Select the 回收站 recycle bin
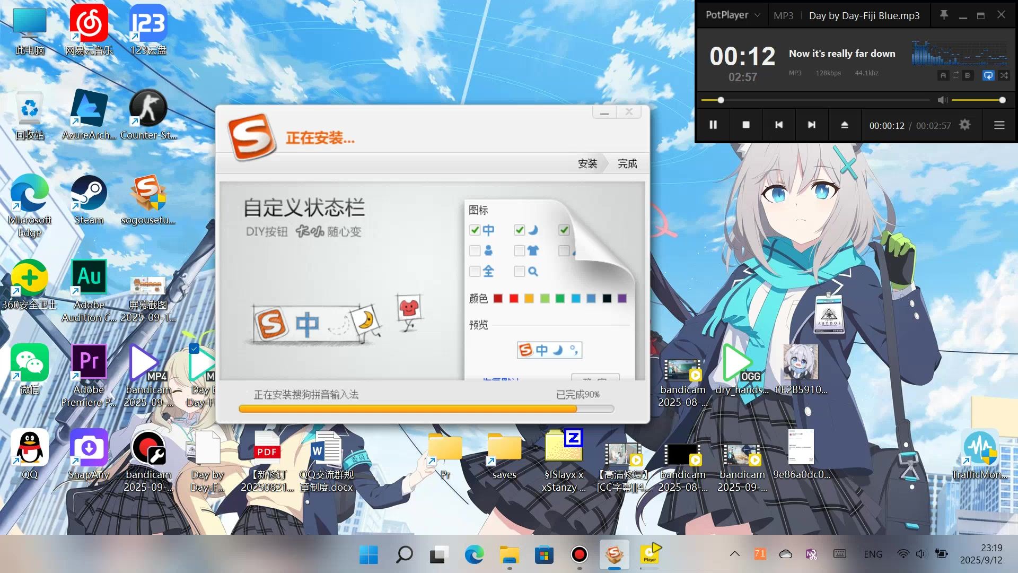The image size is (1018, 573). coord(30,115)
